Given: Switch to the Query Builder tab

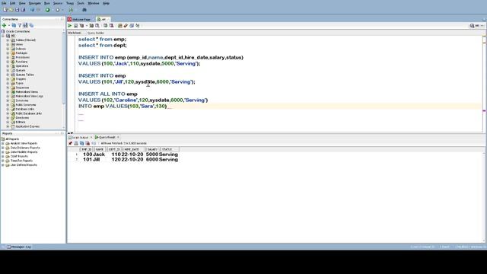Looking at the screenshot, I should [96, 33].
